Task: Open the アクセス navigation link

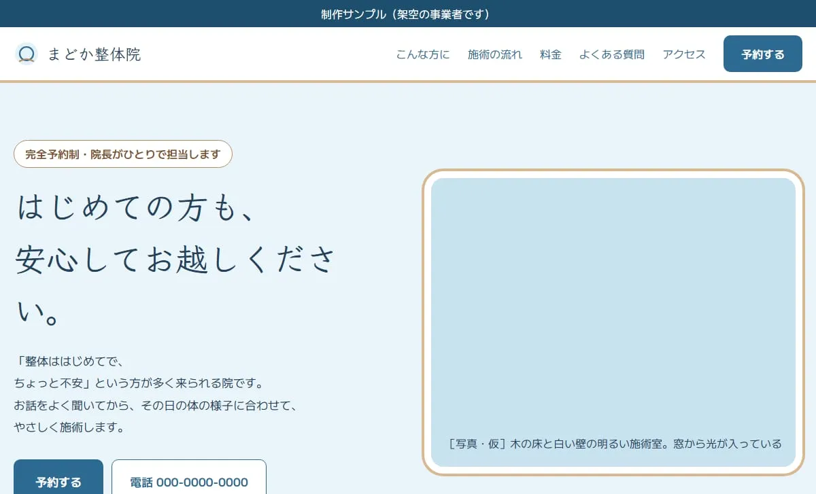Action: click(x=684, y=54)
